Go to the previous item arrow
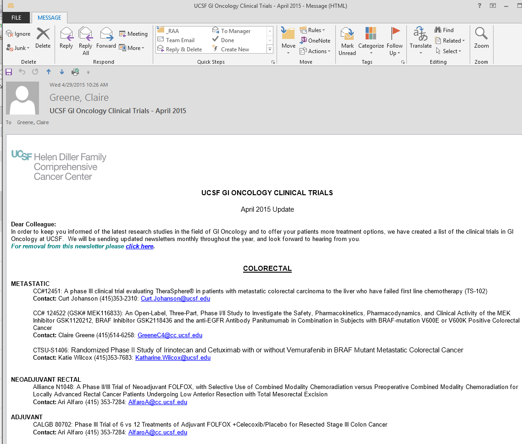 (49, 72)
